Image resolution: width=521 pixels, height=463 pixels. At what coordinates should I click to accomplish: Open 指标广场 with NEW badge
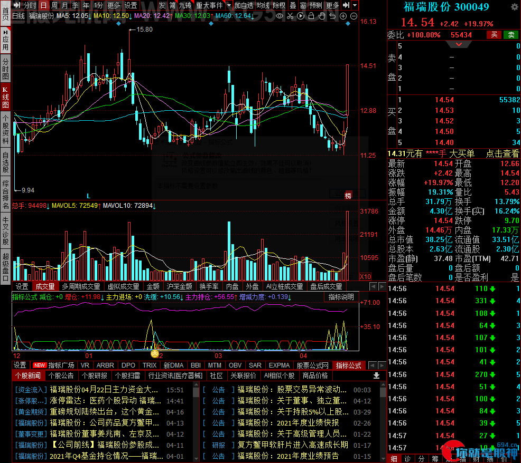tap(53, 365)
